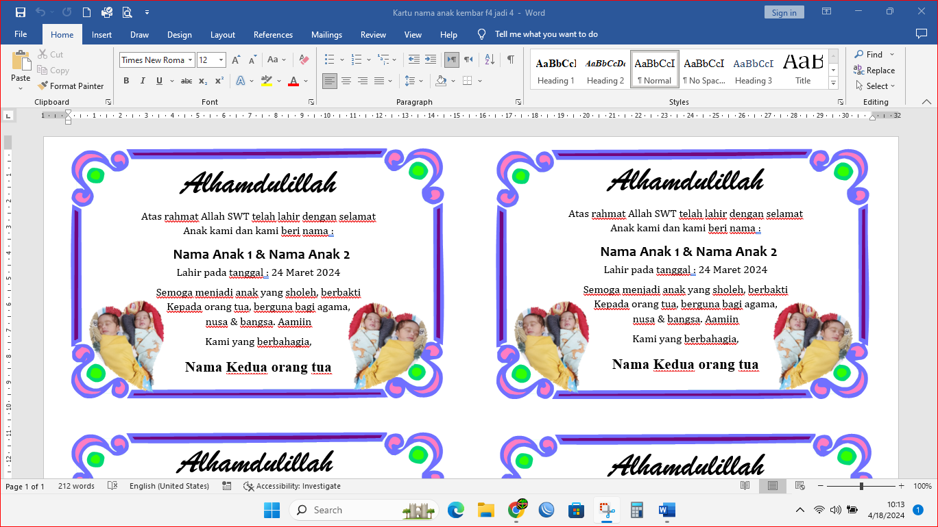Apply red font color
This screenshot has width=938, height=527.
pos(293,81)
